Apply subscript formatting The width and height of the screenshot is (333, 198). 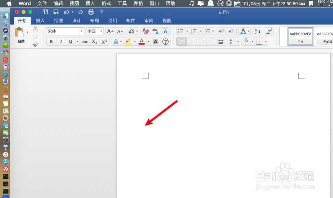pos(95,42)
